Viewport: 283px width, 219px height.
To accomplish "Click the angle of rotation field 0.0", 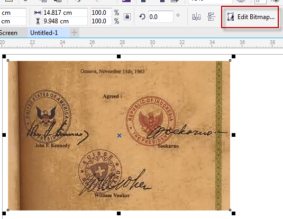I will (161, 17).
